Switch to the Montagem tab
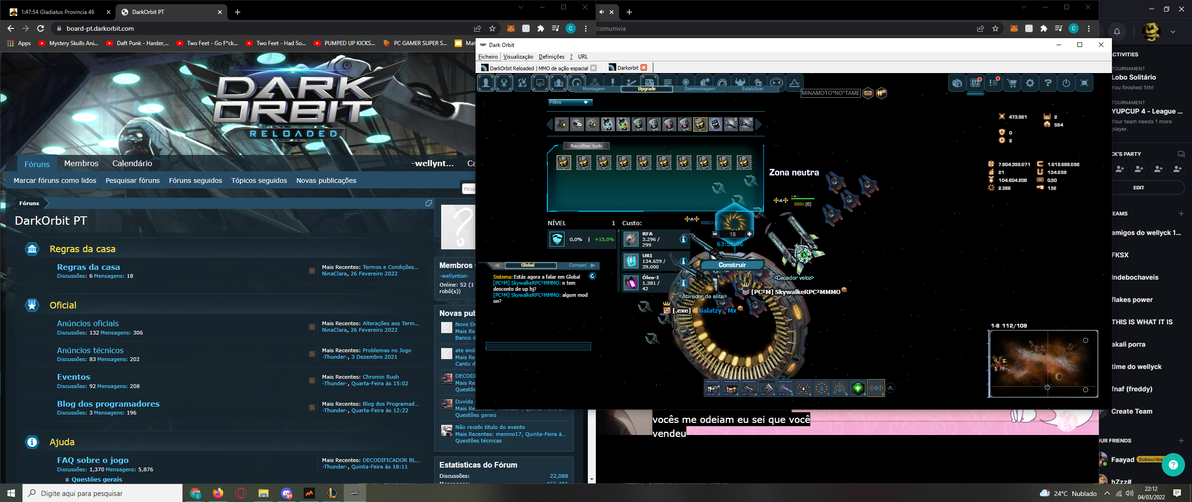Viewport: 1192px width, 502px height. point(593,89)
